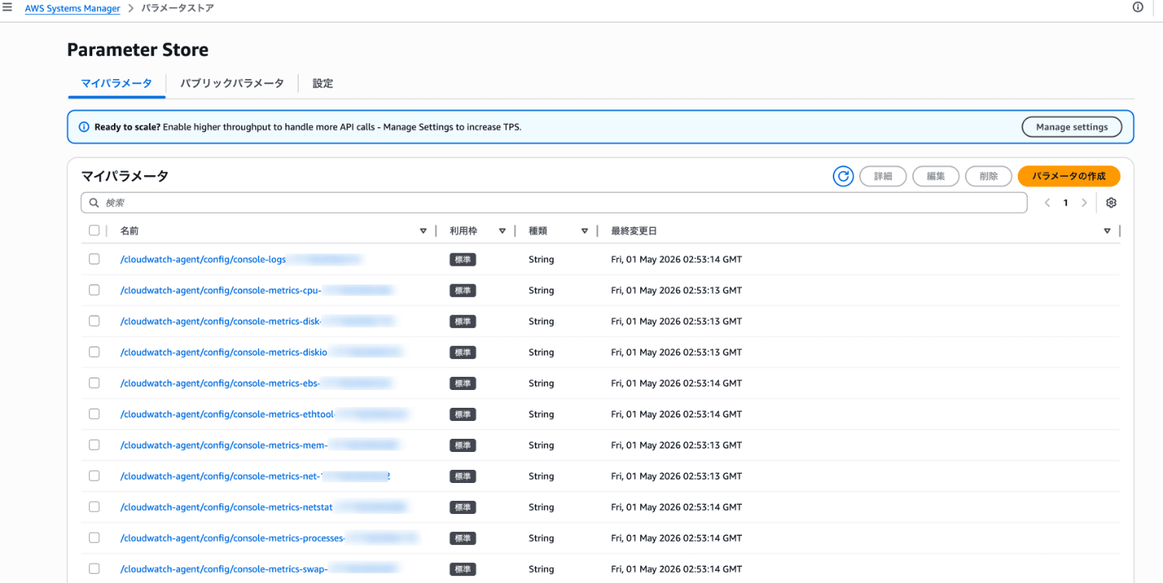This screenshot has width=1163, height=583.
Task: Focus the 検索 search field
Action: pos(554,202)
